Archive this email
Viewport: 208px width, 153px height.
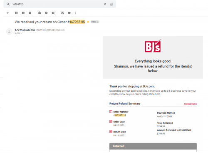16,13
